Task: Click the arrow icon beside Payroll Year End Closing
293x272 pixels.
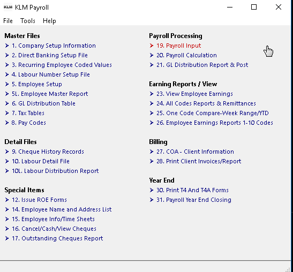Action: (152, 200)
